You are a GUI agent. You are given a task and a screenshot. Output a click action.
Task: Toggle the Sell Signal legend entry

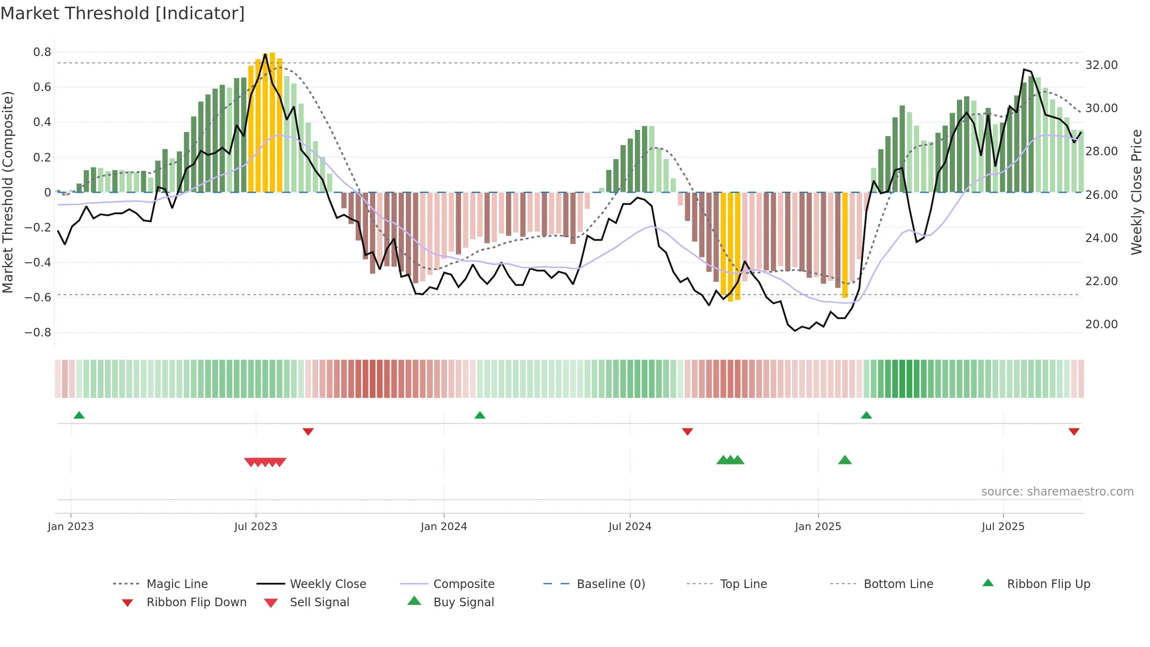click(x=307, y=602)
